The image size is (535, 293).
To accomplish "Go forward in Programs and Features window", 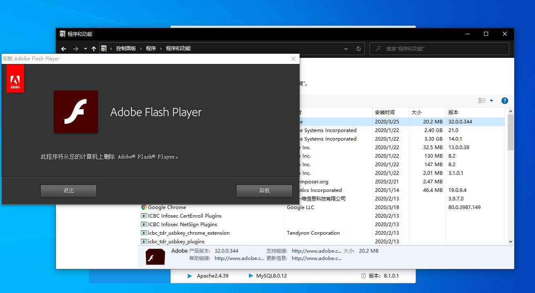I will (76, 48).
